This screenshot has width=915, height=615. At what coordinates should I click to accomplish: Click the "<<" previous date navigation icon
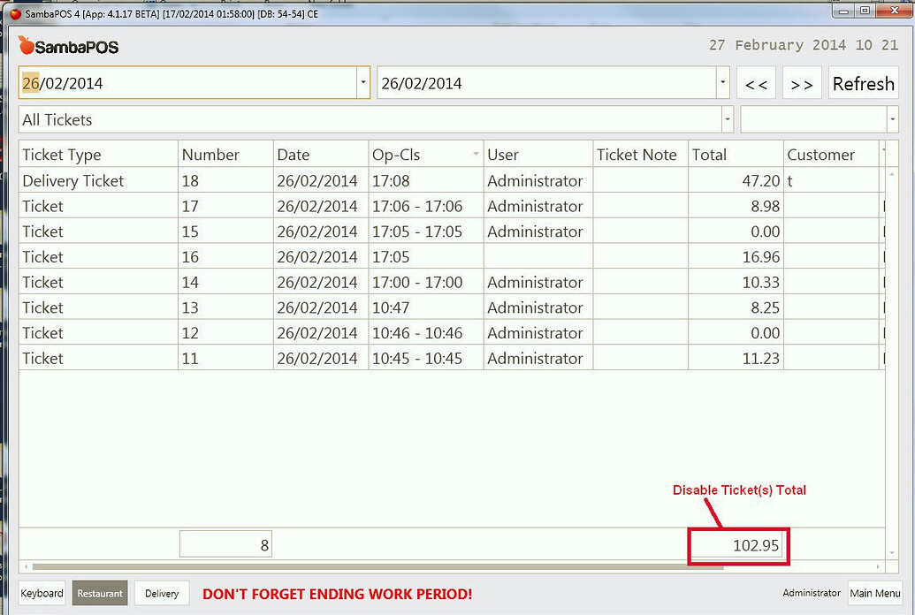[x=757, y=83]
